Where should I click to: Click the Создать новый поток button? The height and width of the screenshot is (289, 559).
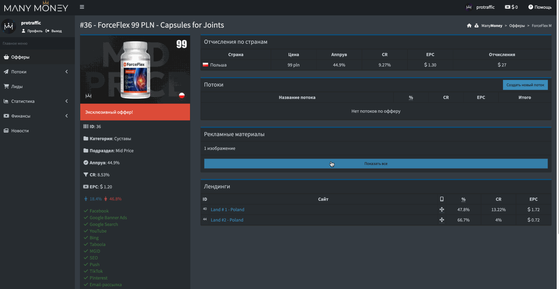pyautogui.click(x=525, y=85)
